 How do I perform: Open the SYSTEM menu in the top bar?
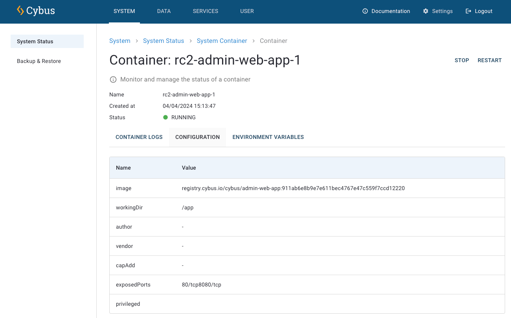pos(124,11)
